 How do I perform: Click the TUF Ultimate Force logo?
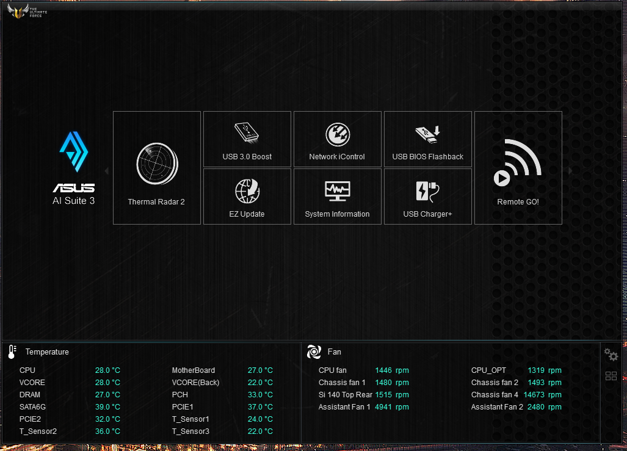27,11
